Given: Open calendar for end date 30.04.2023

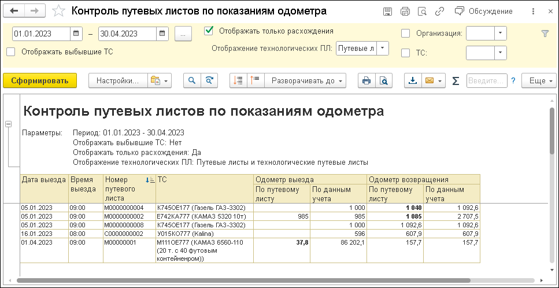Looking at the screenshot, I should [x=162, y=34].
